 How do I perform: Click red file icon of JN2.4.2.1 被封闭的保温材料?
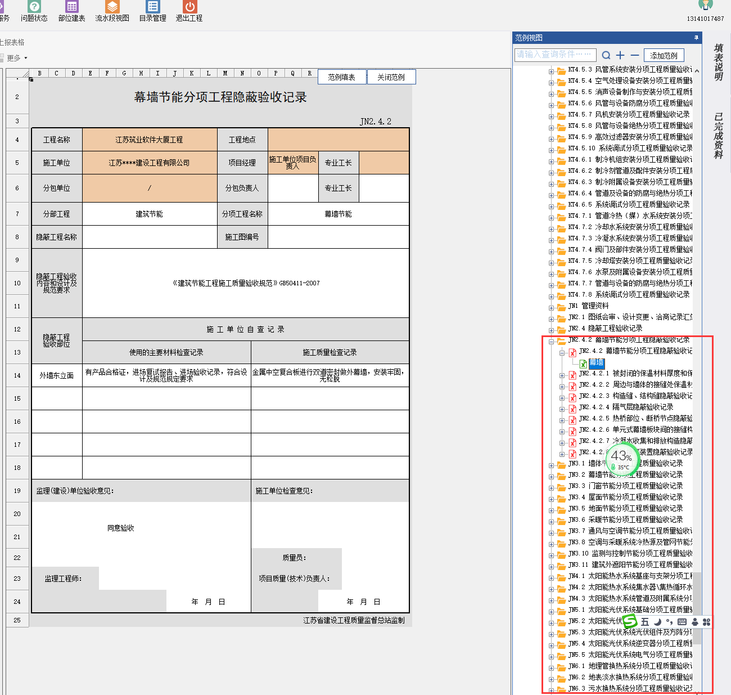point(572,375)
